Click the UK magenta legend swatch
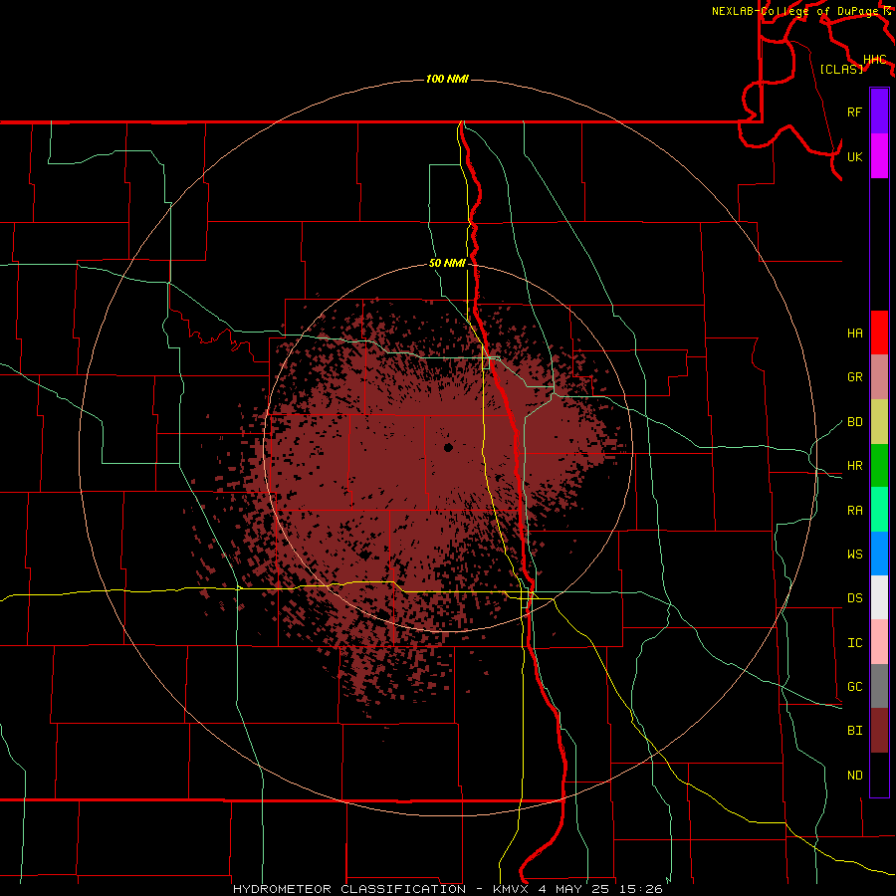The height and width of the screenshot is (896, 896). point(879,156)
